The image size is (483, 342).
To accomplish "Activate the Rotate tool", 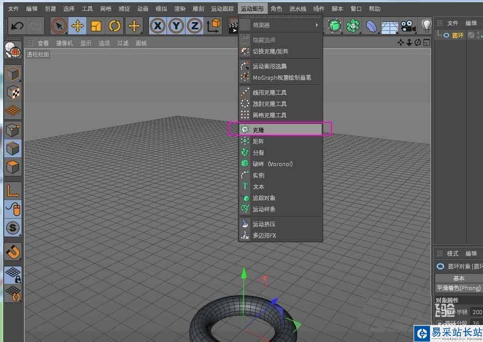I will 115,26.
